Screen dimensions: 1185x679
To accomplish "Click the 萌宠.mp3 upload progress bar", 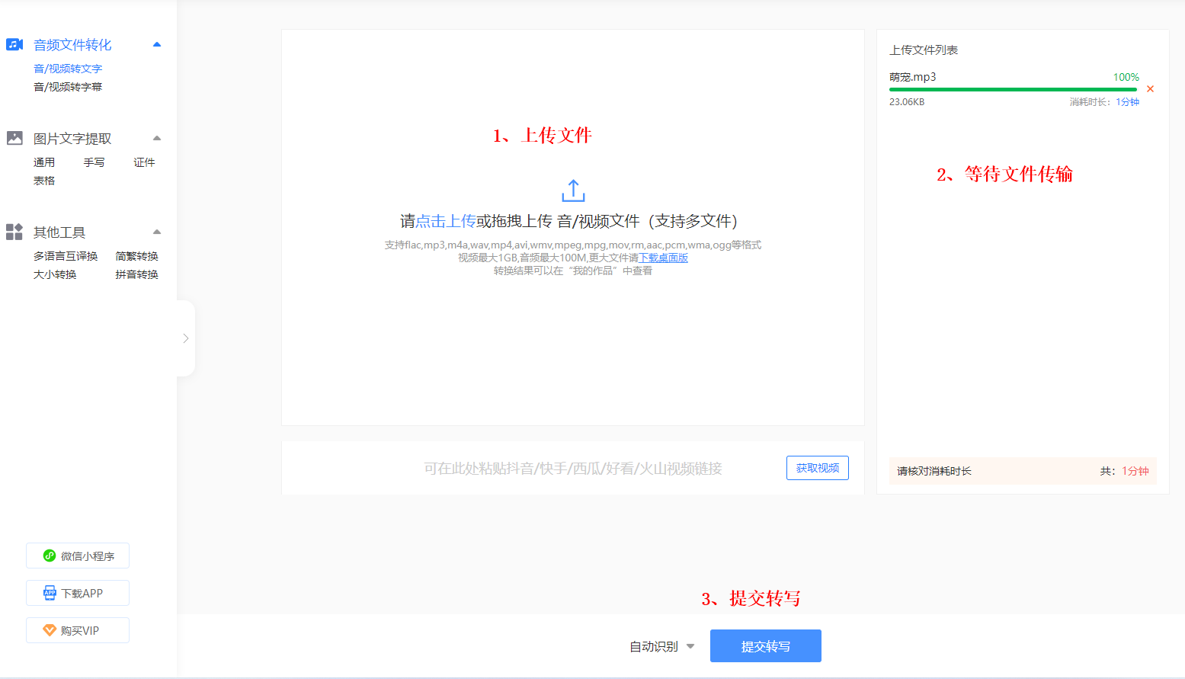I will (x=1013, y=89).
